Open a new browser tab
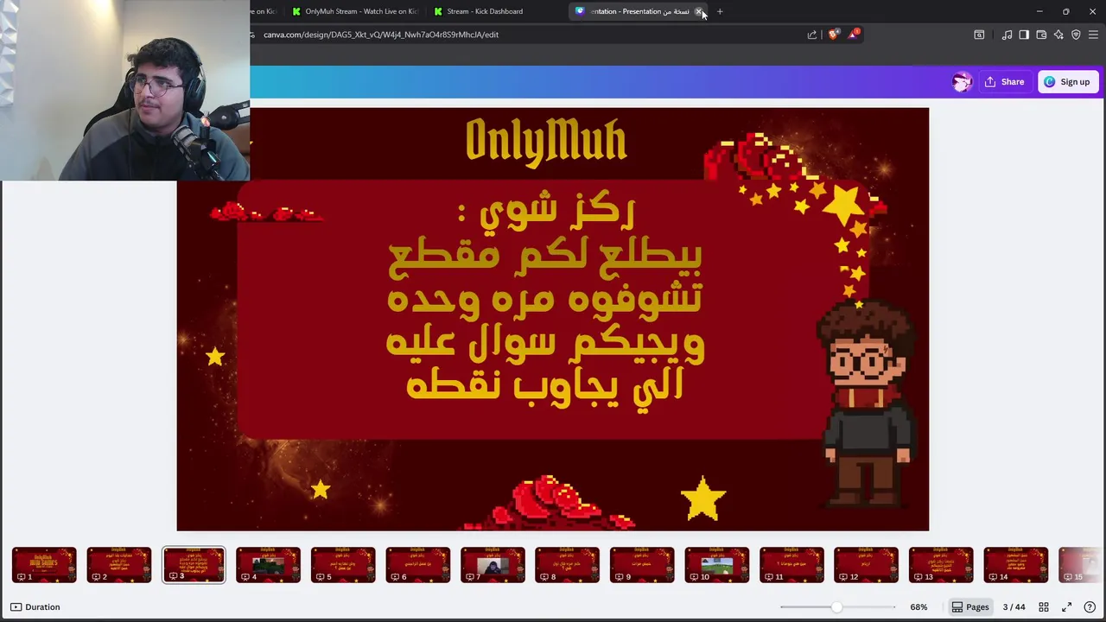Screen dimensions: 1106x622 pos(720,11)
